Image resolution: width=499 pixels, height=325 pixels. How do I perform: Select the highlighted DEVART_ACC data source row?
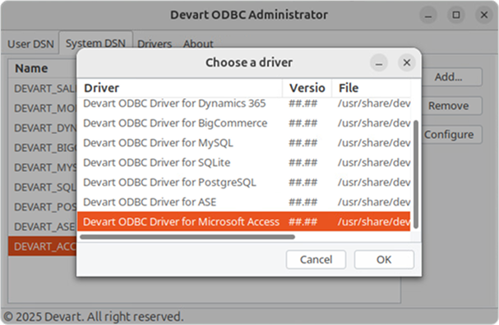tap(43, 246)
